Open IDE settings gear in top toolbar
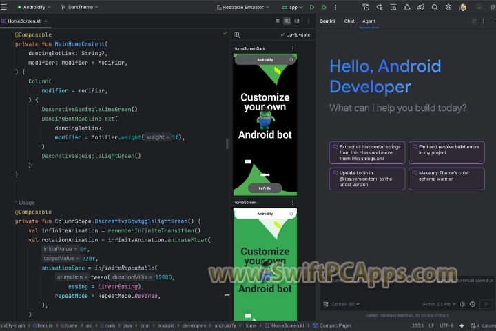Viewport: 496px width, 331px height. [x=448, y=7]
